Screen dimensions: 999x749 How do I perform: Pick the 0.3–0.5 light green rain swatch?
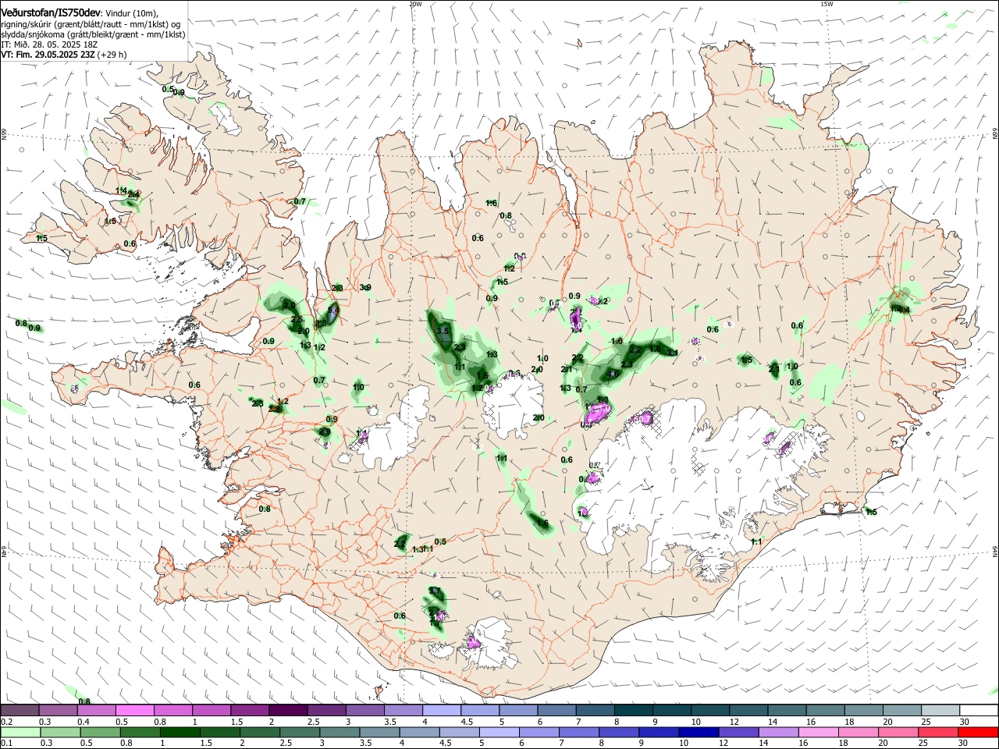(60, 732)
